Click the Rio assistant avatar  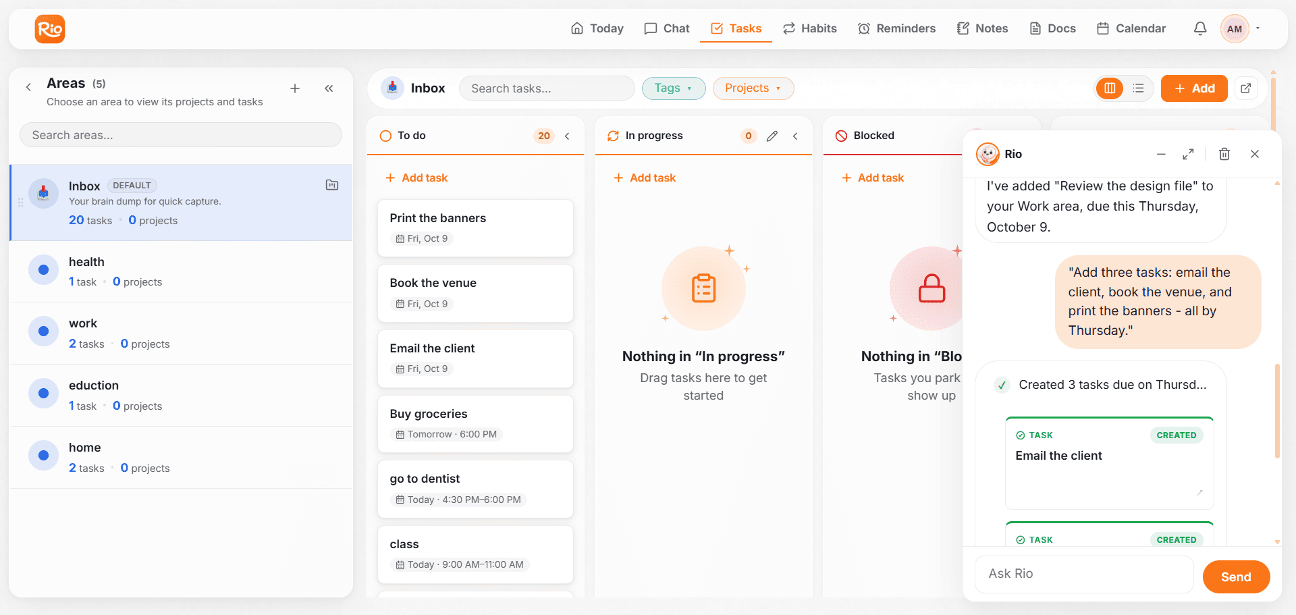988,154
